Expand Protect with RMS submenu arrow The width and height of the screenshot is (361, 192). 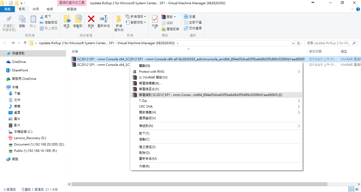click(299, 72)
